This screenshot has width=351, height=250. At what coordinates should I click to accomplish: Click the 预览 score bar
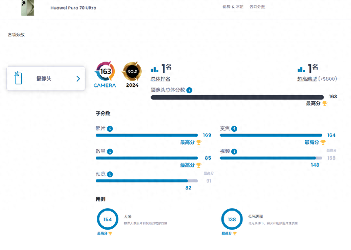147,181
